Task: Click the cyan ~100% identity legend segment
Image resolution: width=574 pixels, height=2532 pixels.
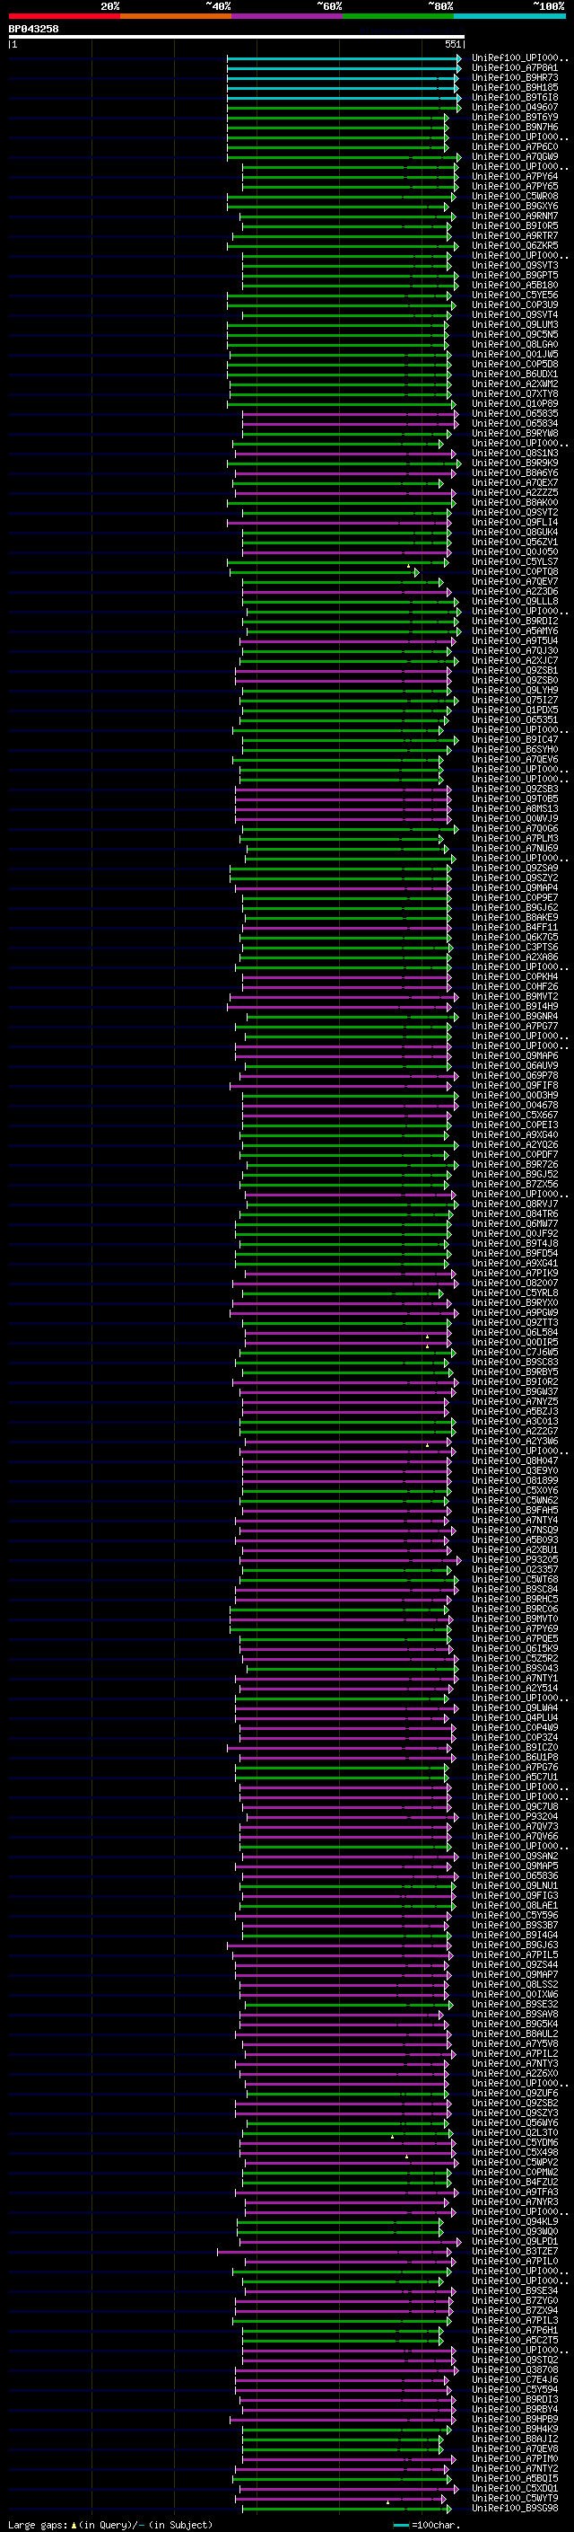Action: point(509,16)
